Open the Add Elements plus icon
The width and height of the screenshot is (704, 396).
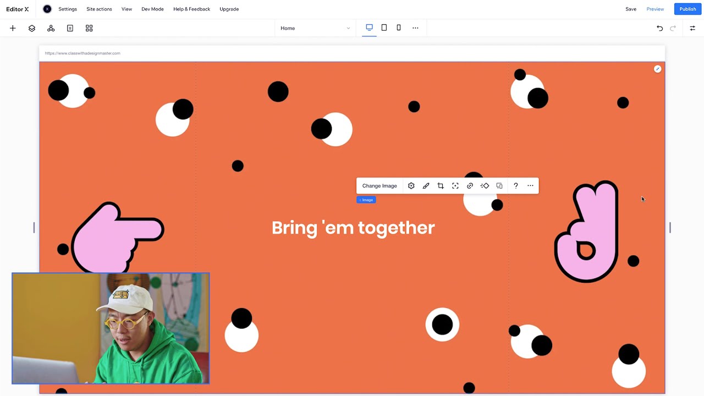coord(13,28)
